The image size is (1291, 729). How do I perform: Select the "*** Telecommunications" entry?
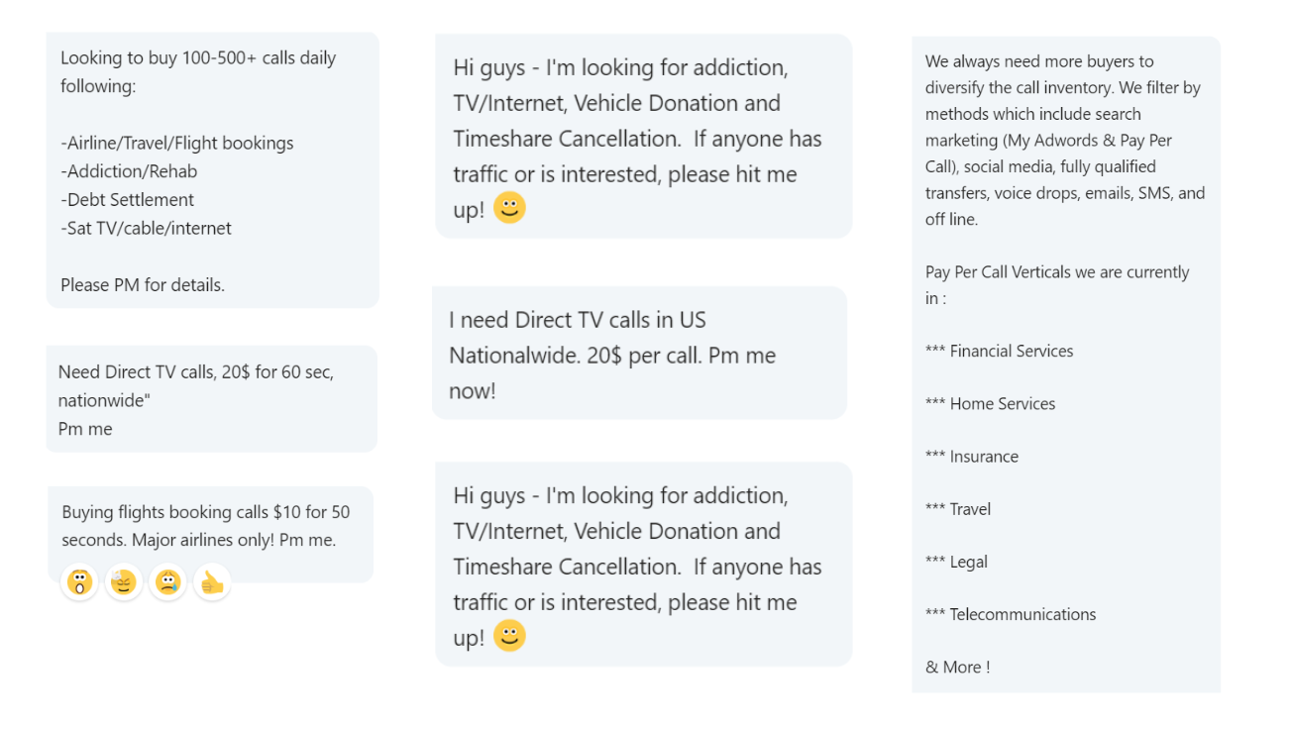(1011, 614)
